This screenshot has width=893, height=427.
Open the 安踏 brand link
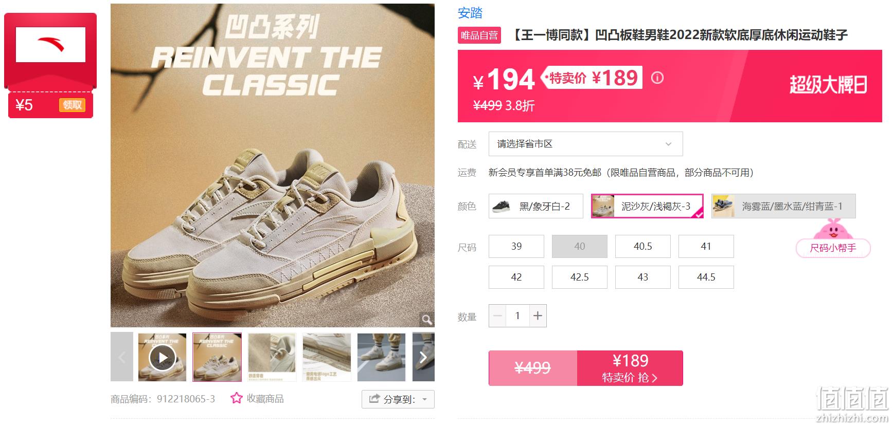[x=470, y=13]
